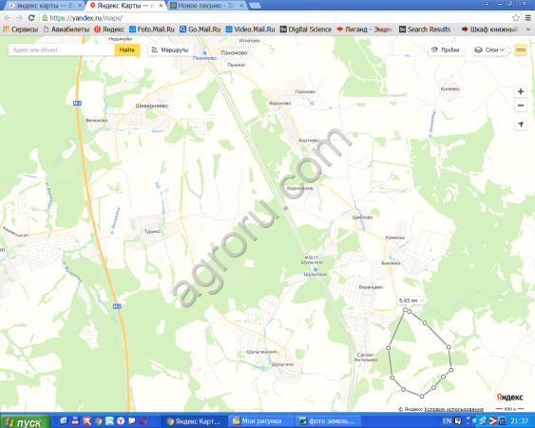Switch to the Новое письмо tab

207,6
